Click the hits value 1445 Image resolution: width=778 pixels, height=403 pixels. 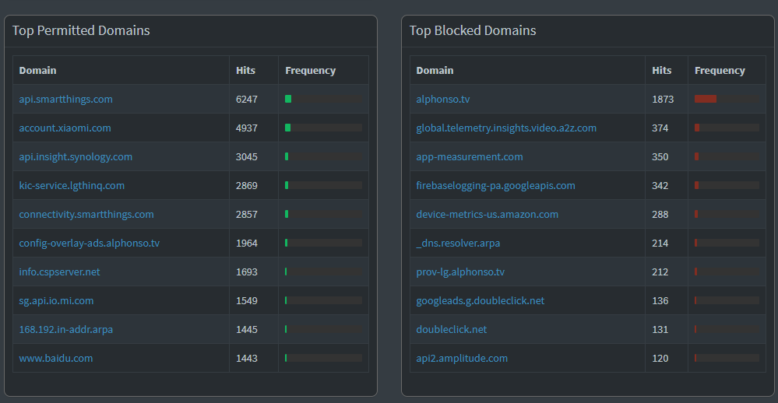pos(247,329)
